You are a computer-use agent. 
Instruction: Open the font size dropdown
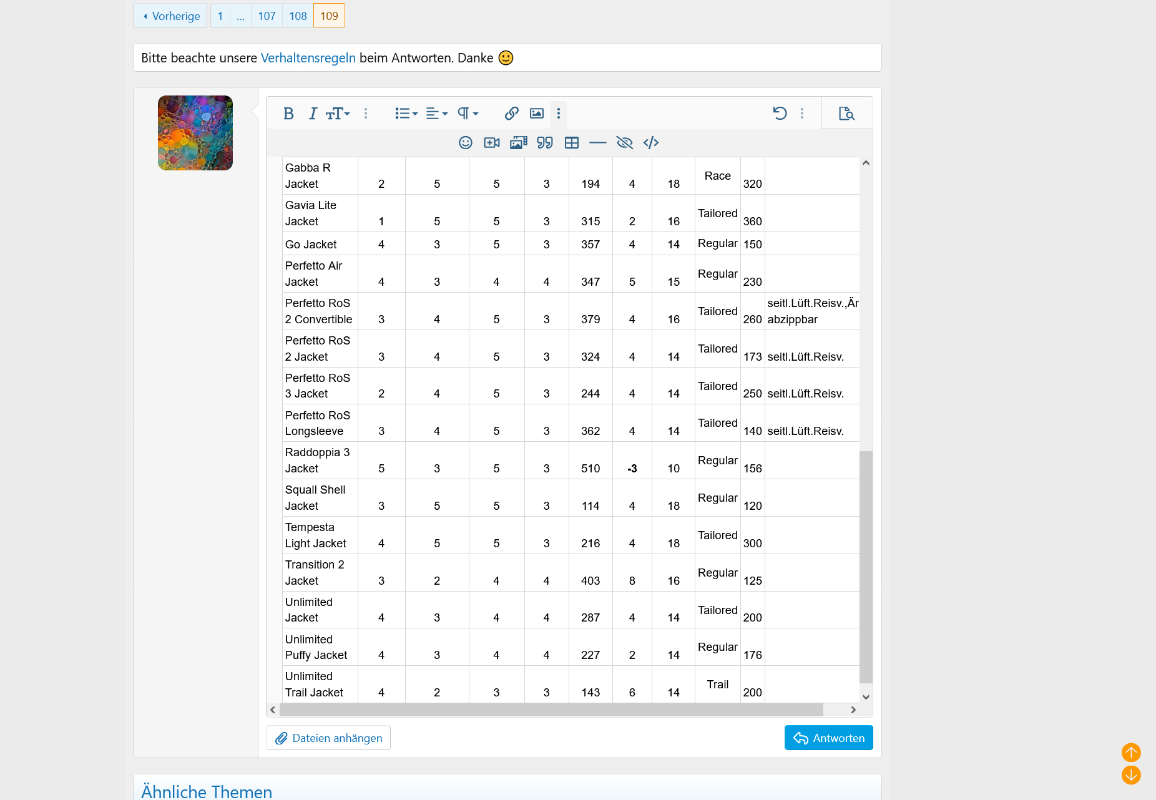point(338,114)
